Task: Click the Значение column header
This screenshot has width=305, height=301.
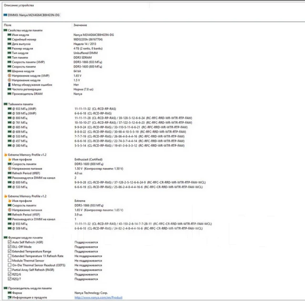Action: (80, 25)
